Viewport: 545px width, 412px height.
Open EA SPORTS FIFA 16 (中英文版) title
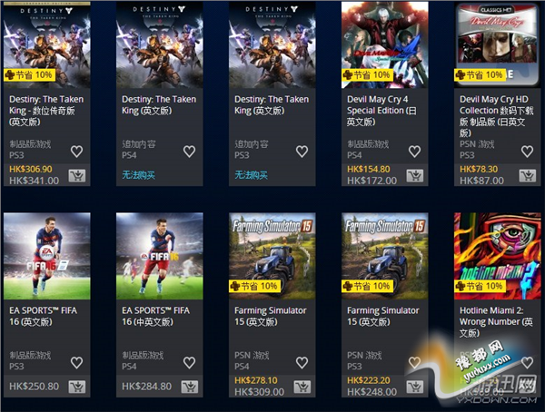[155, 316]
